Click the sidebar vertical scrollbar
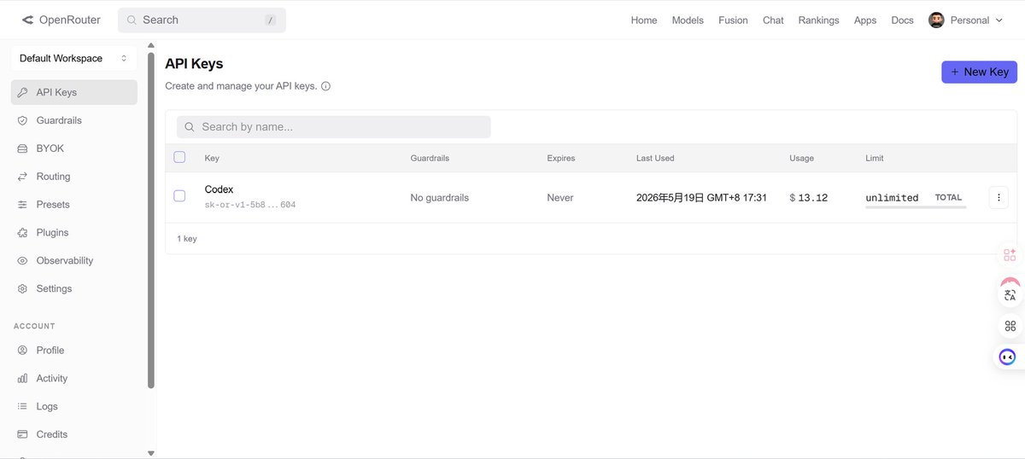This screenshot has width=1025, height=459. pyautogui.click(x=151, y=220)
